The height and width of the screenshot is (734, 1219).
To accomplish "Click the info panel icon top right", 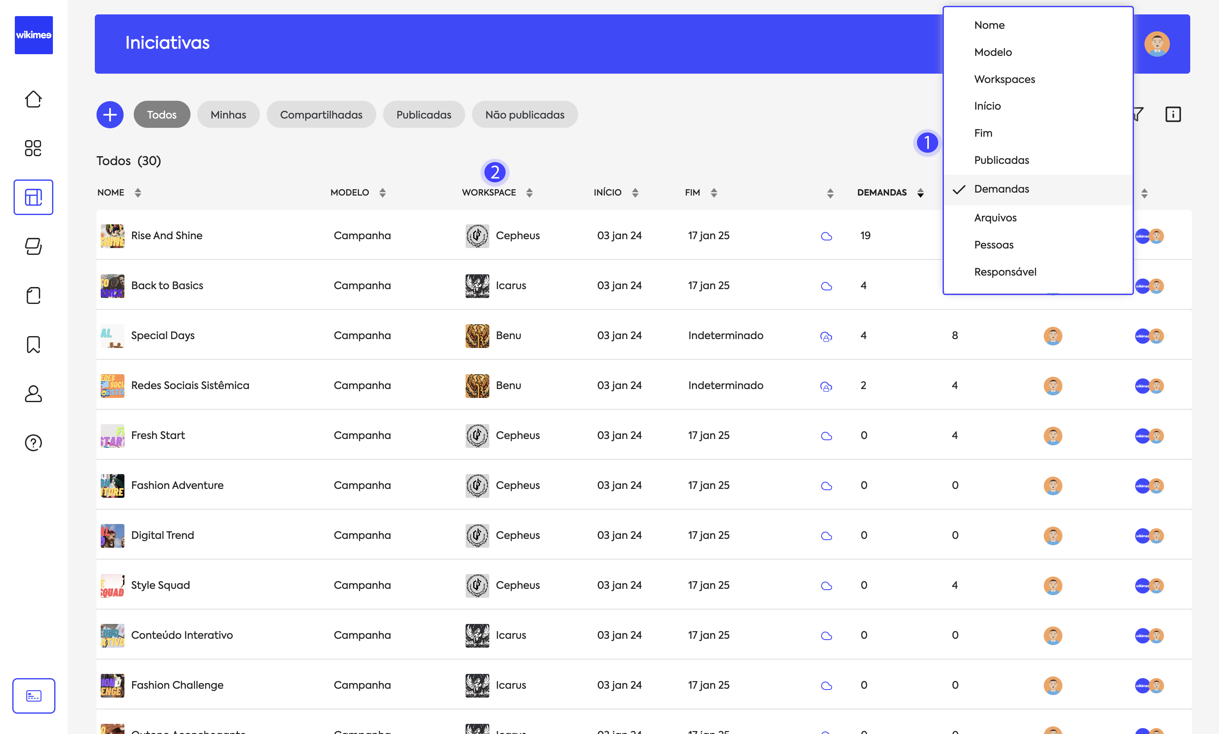I will point(1172,114).
